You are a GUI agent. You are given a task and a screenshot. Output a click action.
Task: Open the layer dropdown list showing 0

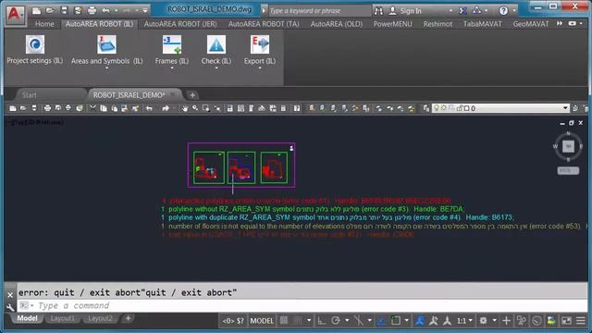(x=500, y=108)
